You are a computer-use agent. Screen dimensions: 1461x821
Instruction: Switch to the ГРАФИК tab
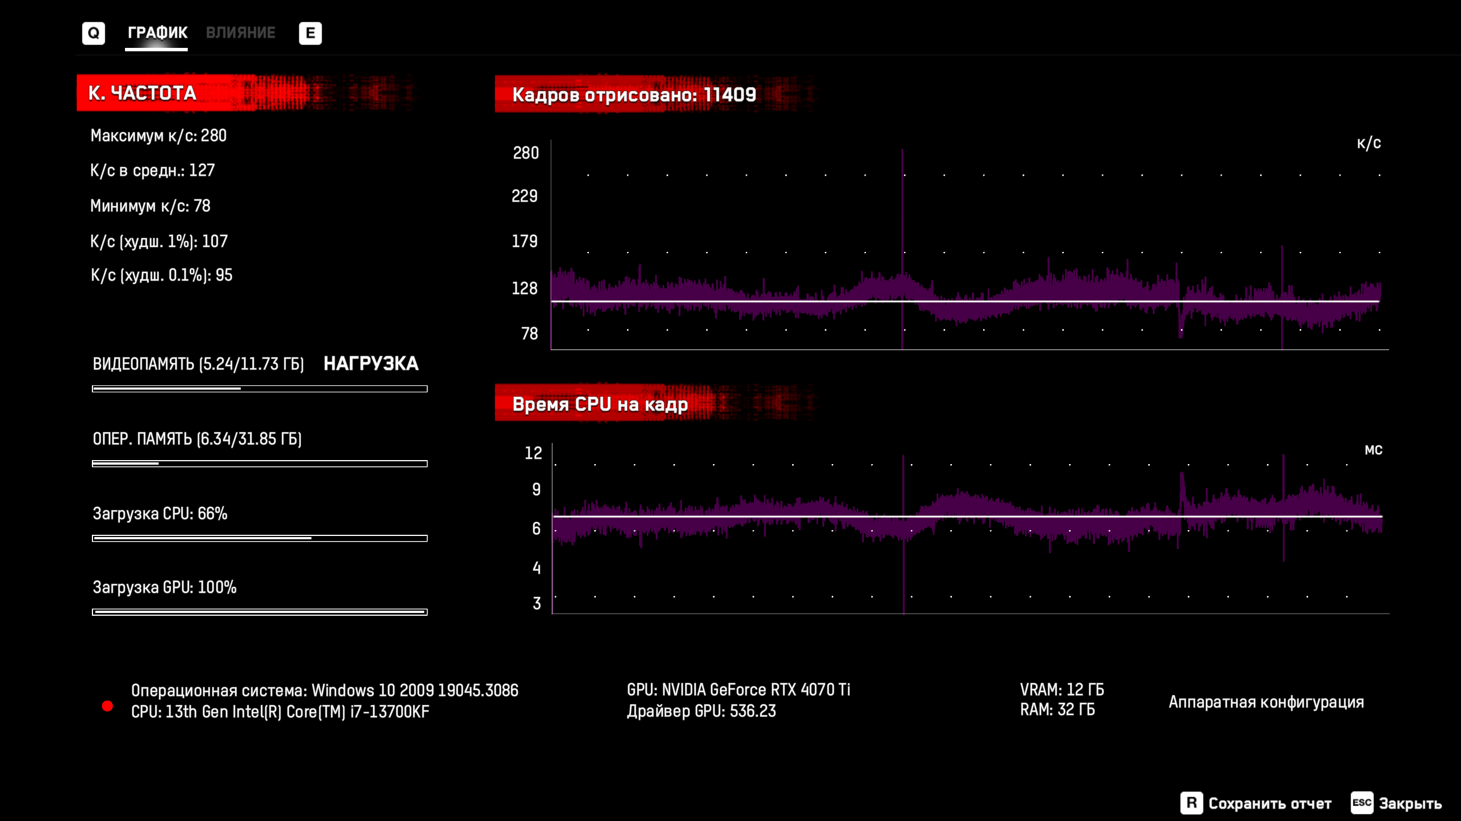(x=157, y=33)
